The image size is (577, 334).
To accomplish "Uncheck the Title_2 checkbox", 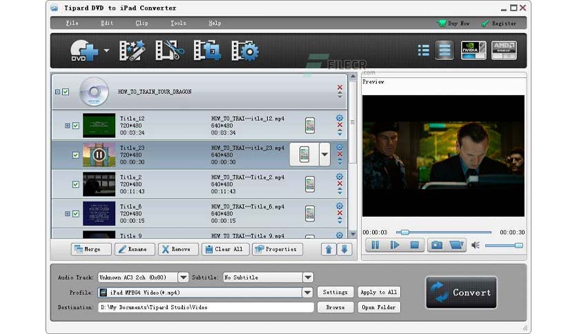I will tap(75, 184).
